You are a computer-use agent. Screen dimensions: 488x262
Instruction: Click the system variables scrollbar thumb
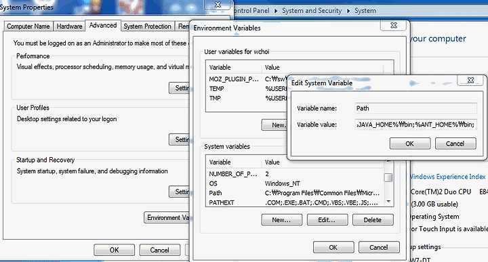[x=388, y=177]
